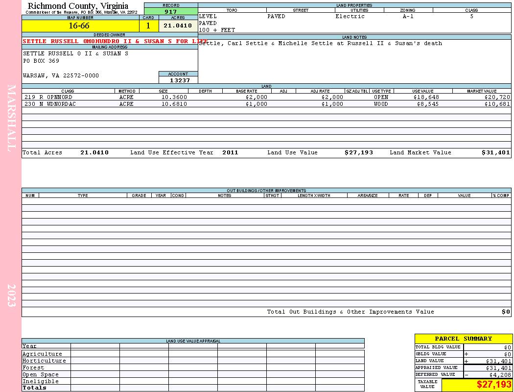
Task: Select land row 219 R OPNNORD
Action: 266,97
